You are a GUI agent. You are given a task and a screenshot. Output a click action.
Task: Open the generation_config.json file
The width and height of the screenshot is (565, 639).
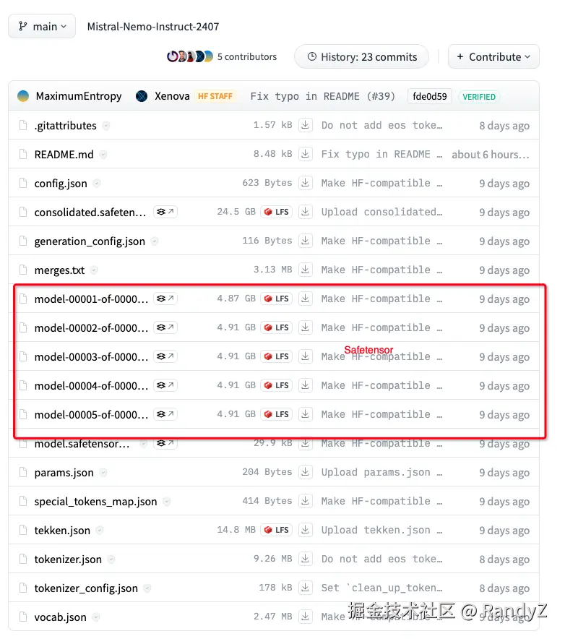(x=90, y=241)
